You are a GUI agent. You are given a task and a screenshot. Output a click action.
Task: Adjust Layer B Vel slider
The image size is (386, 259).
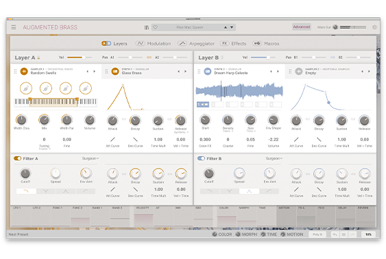coord(263,58)
